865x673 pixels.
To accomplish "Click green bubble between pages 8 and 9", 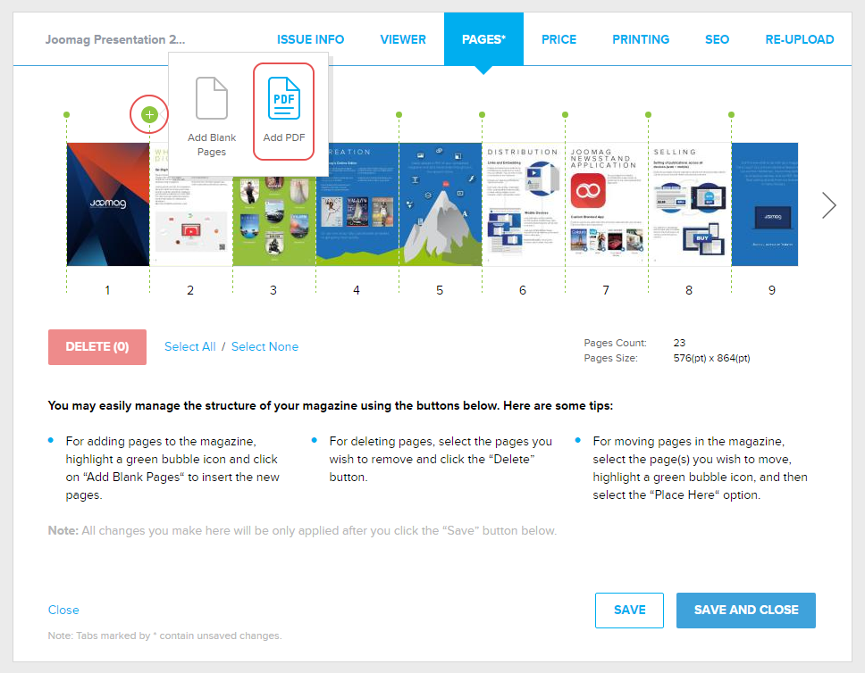I will 731,114.
